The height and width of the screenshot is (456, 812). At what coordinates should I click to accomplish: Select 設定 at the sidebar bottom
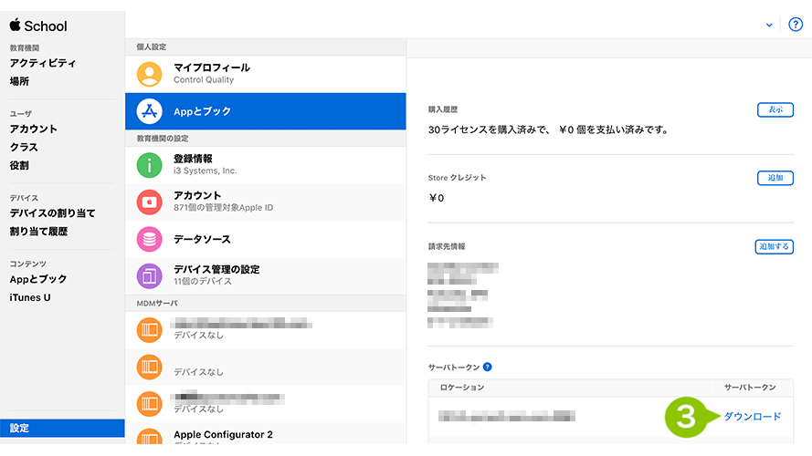(x=62, y=428)
